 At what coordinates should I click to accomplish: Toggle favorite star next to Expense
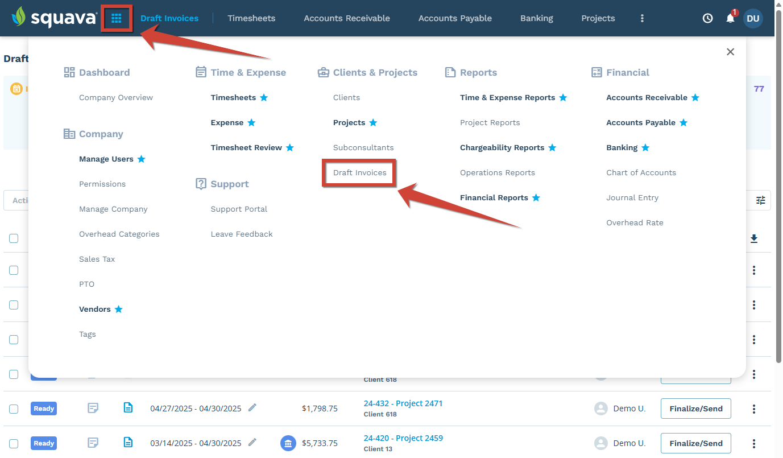click(x=251, y=122)
